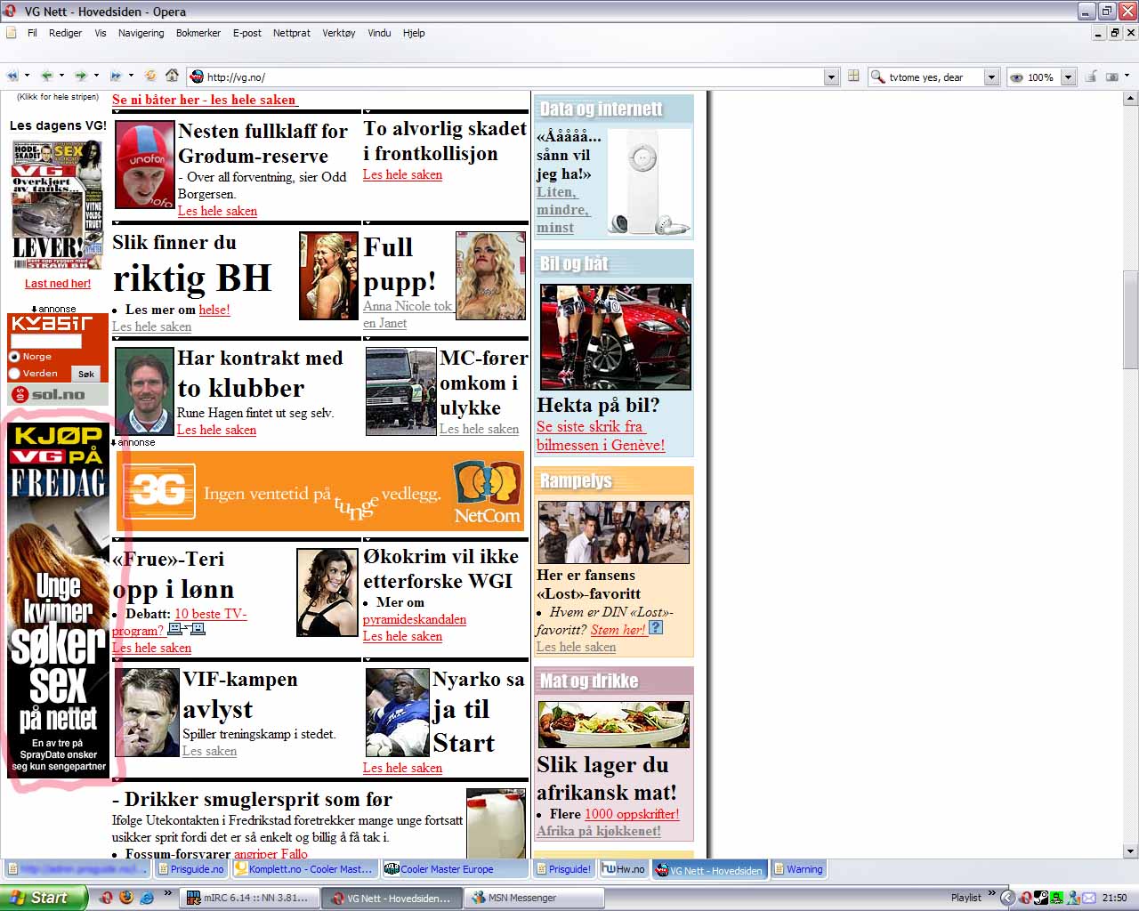Open Internet Explorer from quick launch

(x=147, y=898)
